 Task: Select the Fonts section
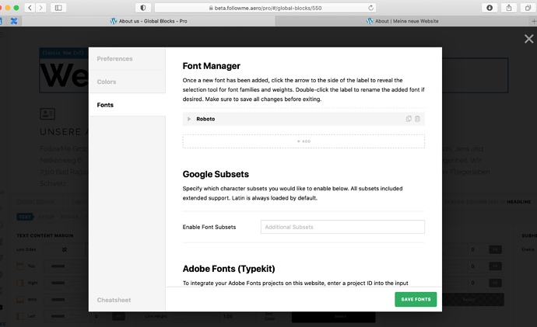click(x=105, y=104)
